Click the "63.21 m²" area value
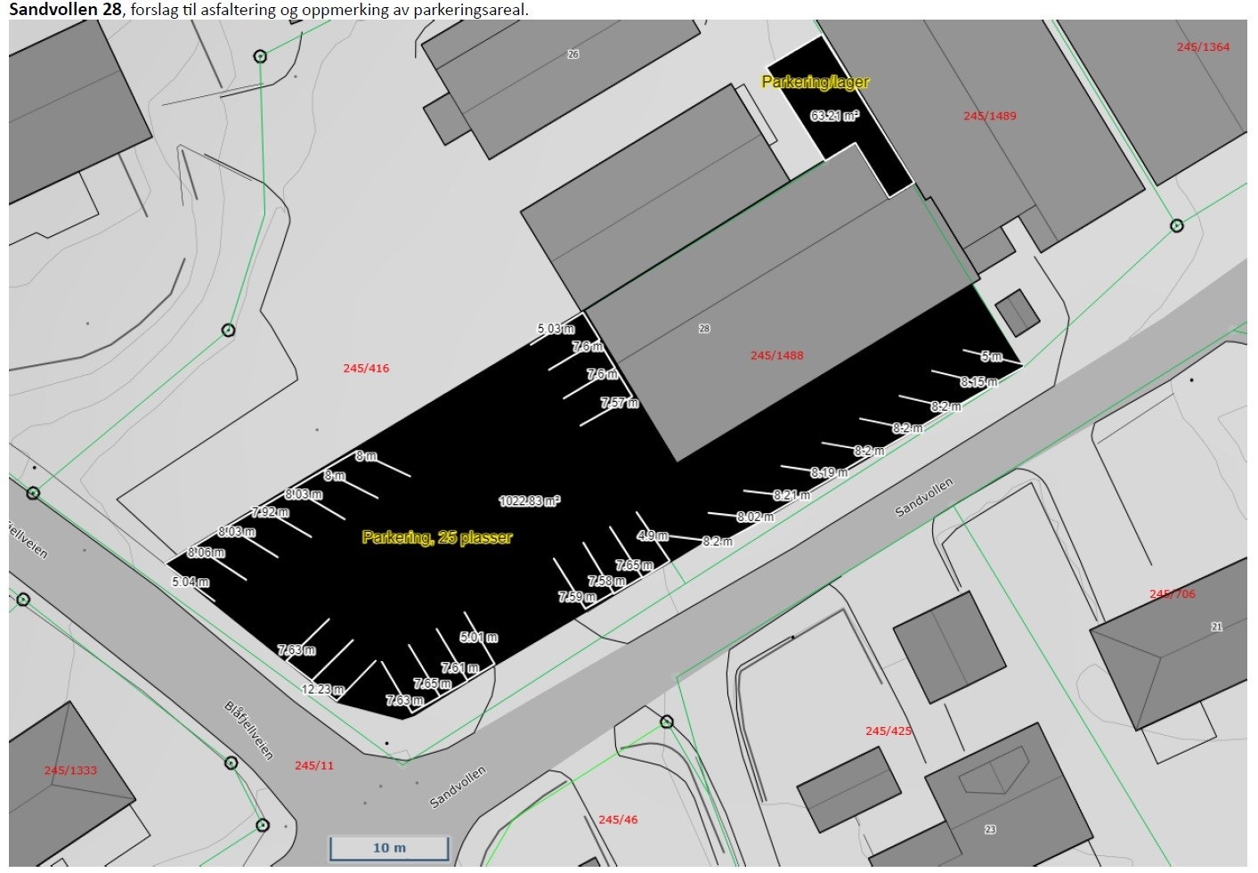The image size is (1258, 873). 834,116
